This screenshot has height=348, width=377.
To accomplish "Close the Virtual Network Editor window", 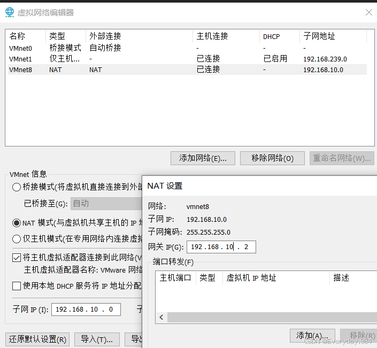I will (x=369, y=12).
